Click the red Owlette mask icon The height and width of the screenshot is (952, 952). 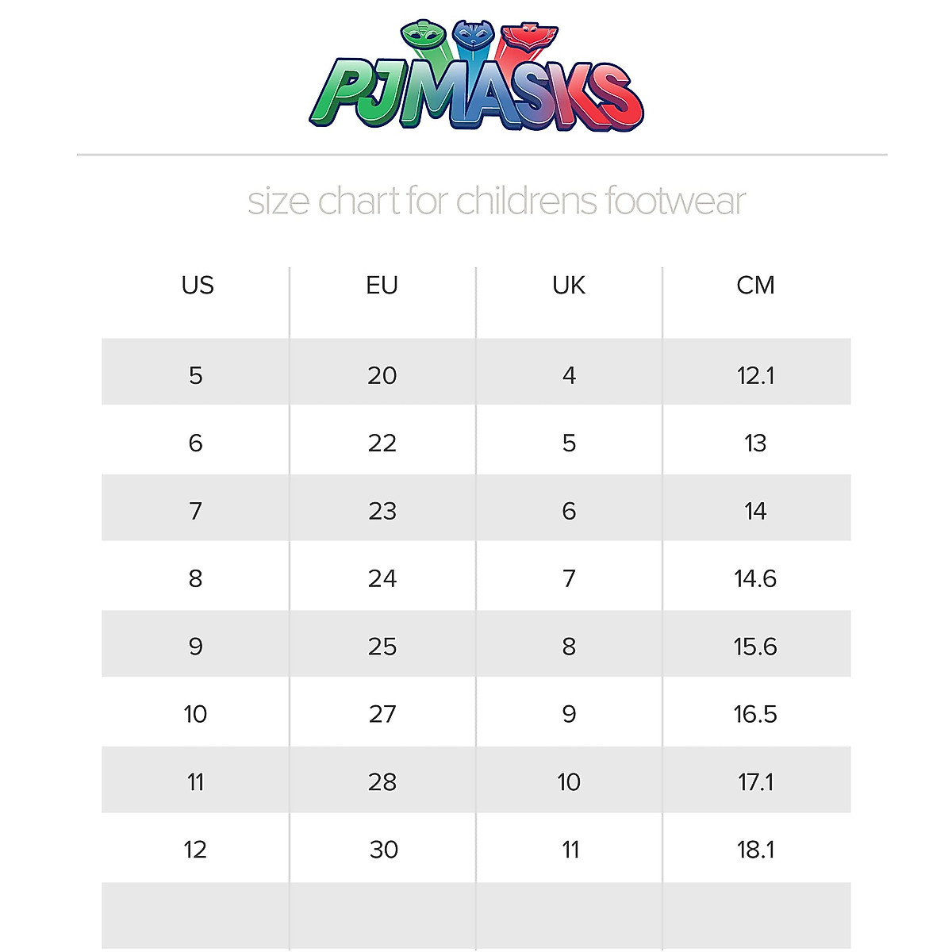[531, 36]
